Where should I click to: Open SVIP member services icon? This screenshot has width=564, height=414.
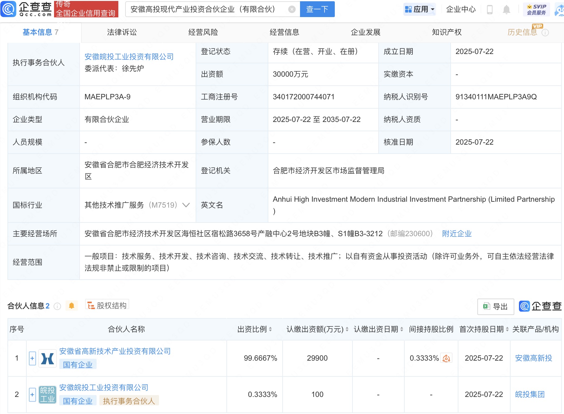[536, 9]
